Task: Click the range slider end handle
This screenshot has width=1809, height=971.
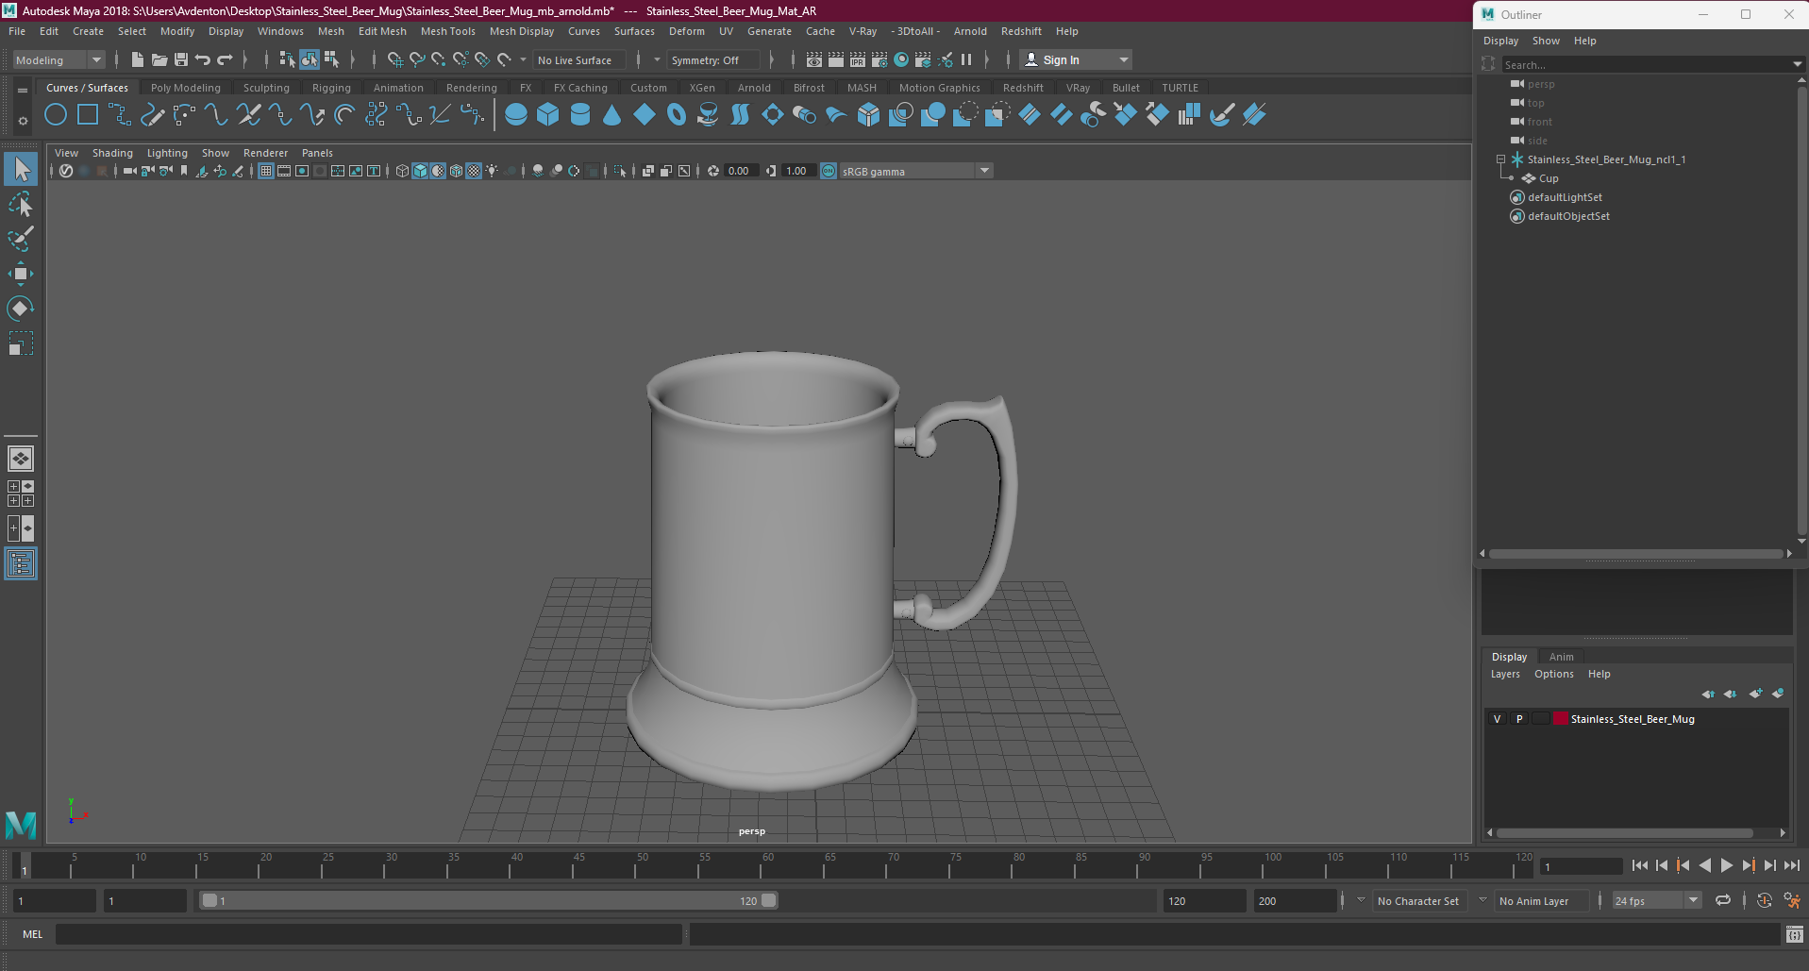Action: tap(769, 901)
